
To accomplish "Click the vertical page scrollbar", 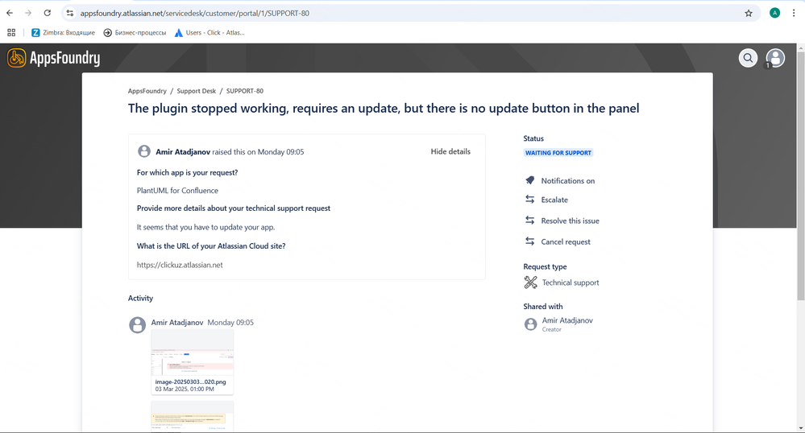I will [801, 176].
